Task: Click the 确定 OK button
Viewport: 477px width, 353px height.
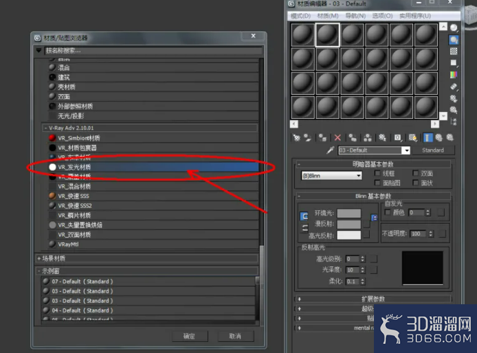Action: point(190,337)
